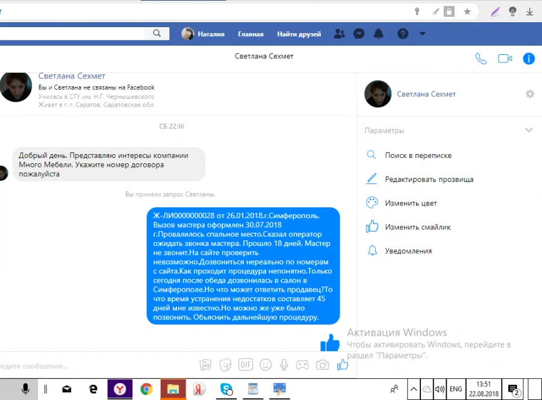Click the Cortana microphone on taskbar
Image resolution: width=542 pixels, height=400 pixels.
25,389
